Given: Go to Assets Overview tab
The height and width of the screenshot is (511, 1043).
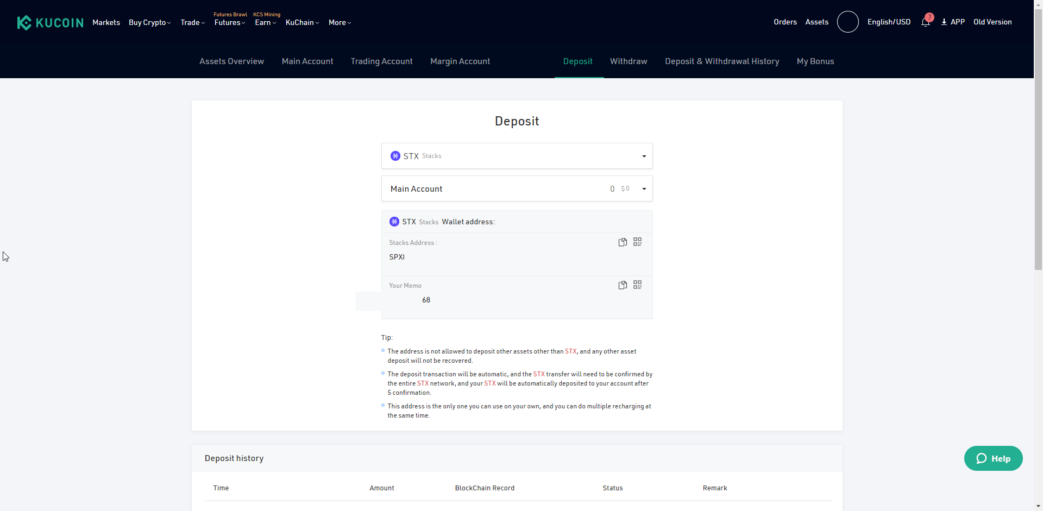Looking at the screenshot, I should 231,61.
